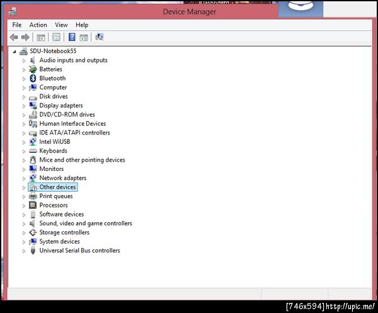Click the Keyboards category icon
The width and height of the screenshot is (378, 313).
[x=33, y=151]
